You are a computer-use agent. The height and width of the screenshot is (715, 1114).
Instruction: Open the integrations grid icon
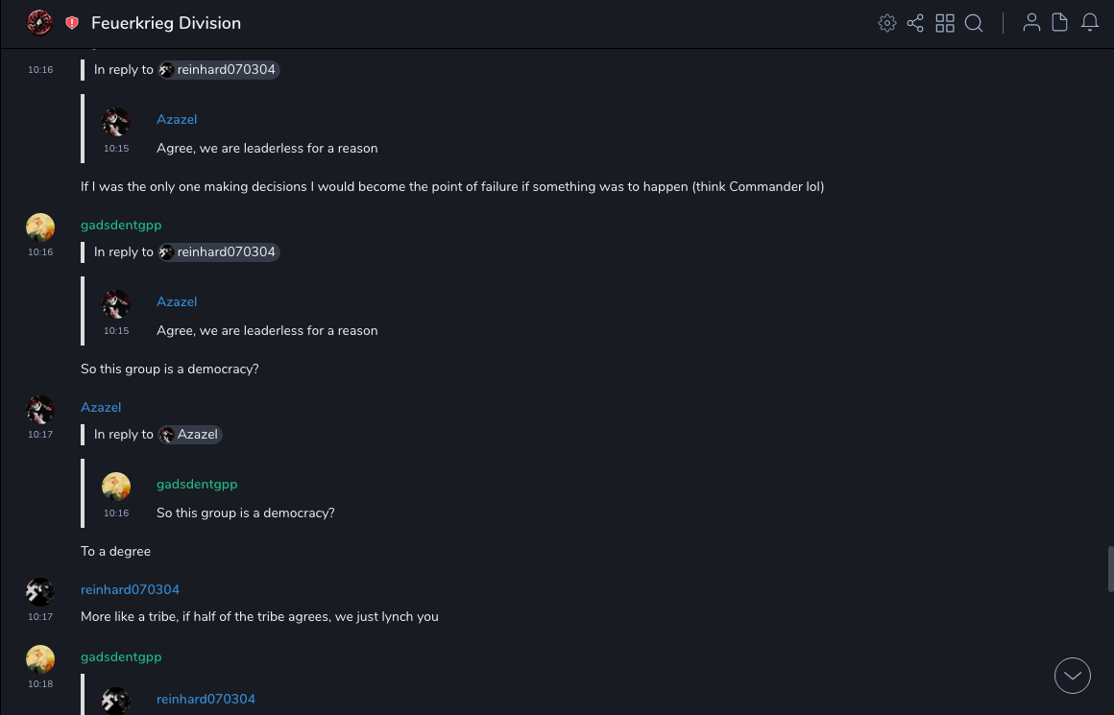click(945, 23)
